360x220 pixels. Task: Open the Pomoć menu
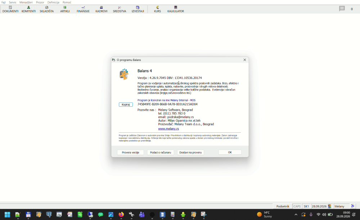[67, 2]
